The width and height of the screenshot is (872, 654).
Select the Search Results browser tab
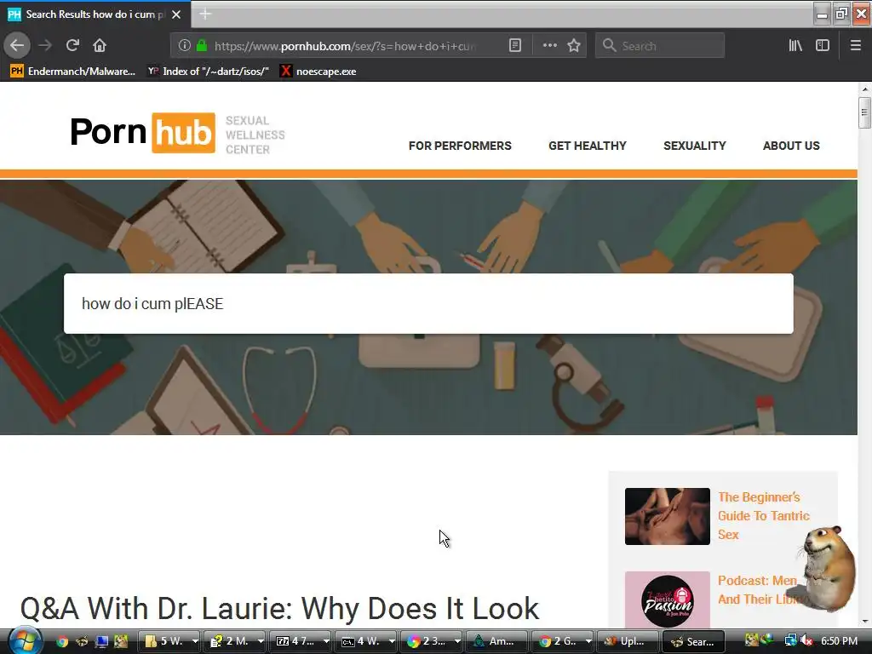pos(95,14)
